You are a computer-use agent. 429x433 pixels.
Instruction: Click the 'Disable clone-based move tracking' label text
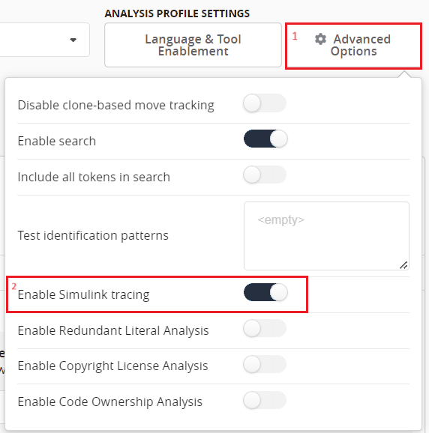pos(115,105)
